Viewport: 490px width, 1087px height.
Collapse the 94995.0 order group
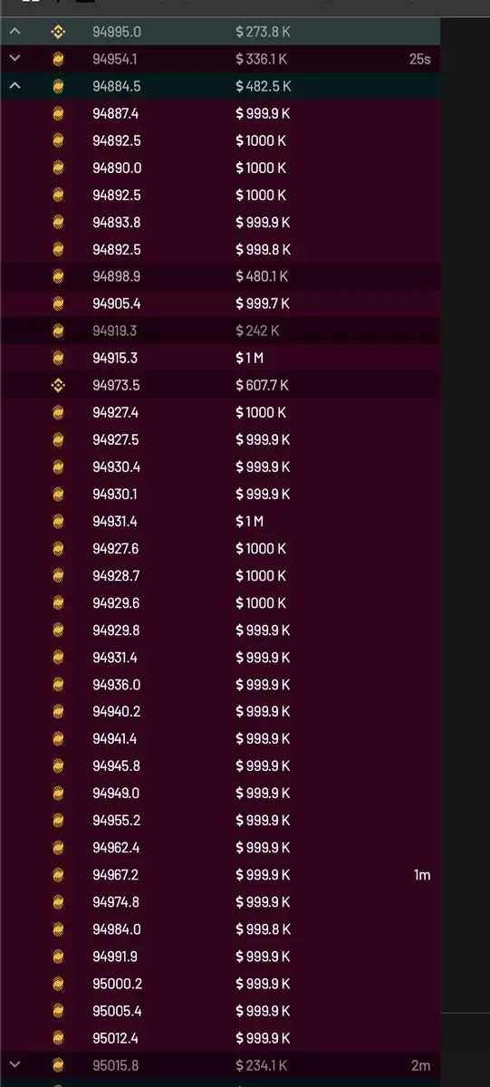point(14,32)
